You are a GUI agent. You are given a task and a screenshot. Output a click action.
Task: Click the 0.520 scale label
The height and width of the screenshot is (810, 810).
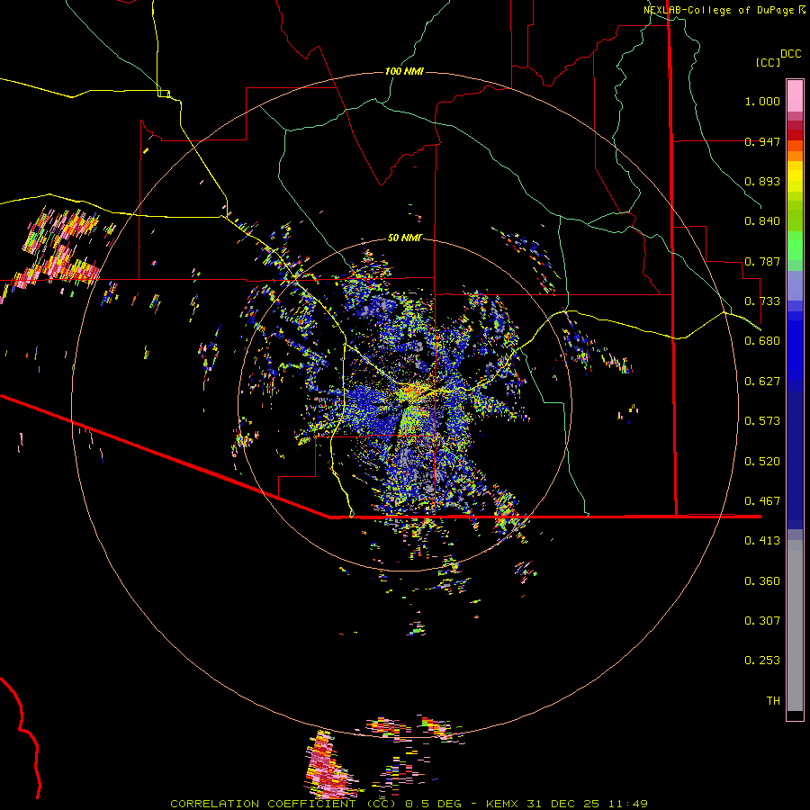pyautogui.click(x=762, y=462)
